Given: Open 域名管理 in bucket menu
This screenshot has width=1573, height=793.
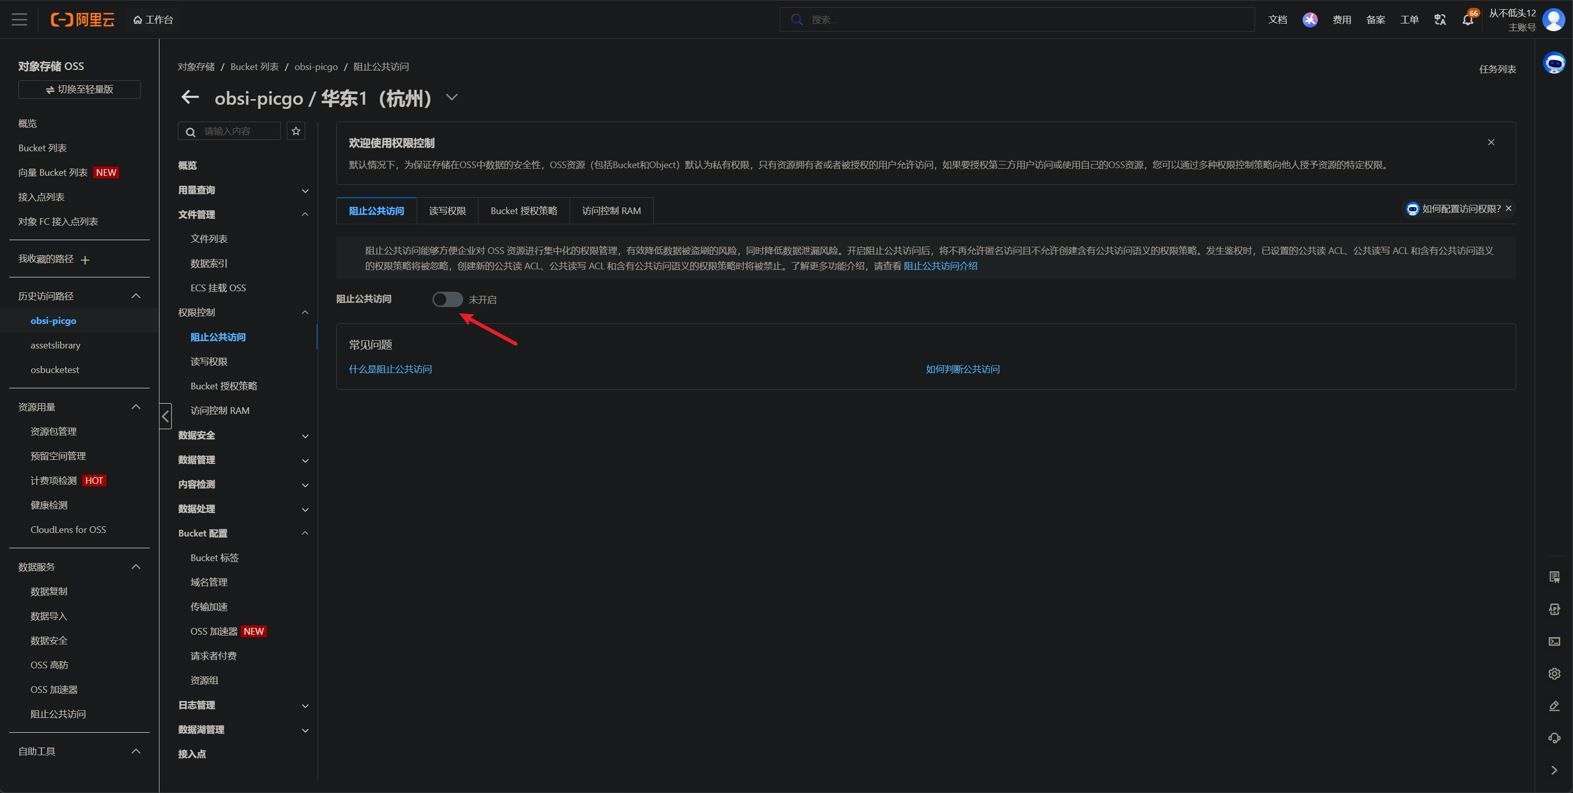Looking at the screenshot, I should (x=209, y=582).
